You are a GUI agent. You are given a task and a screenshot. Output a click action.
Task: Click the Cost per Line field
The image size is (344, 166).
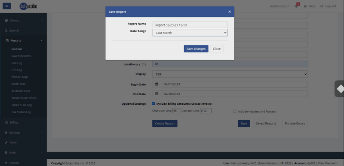pyautogui.click(x=206, y=111)
